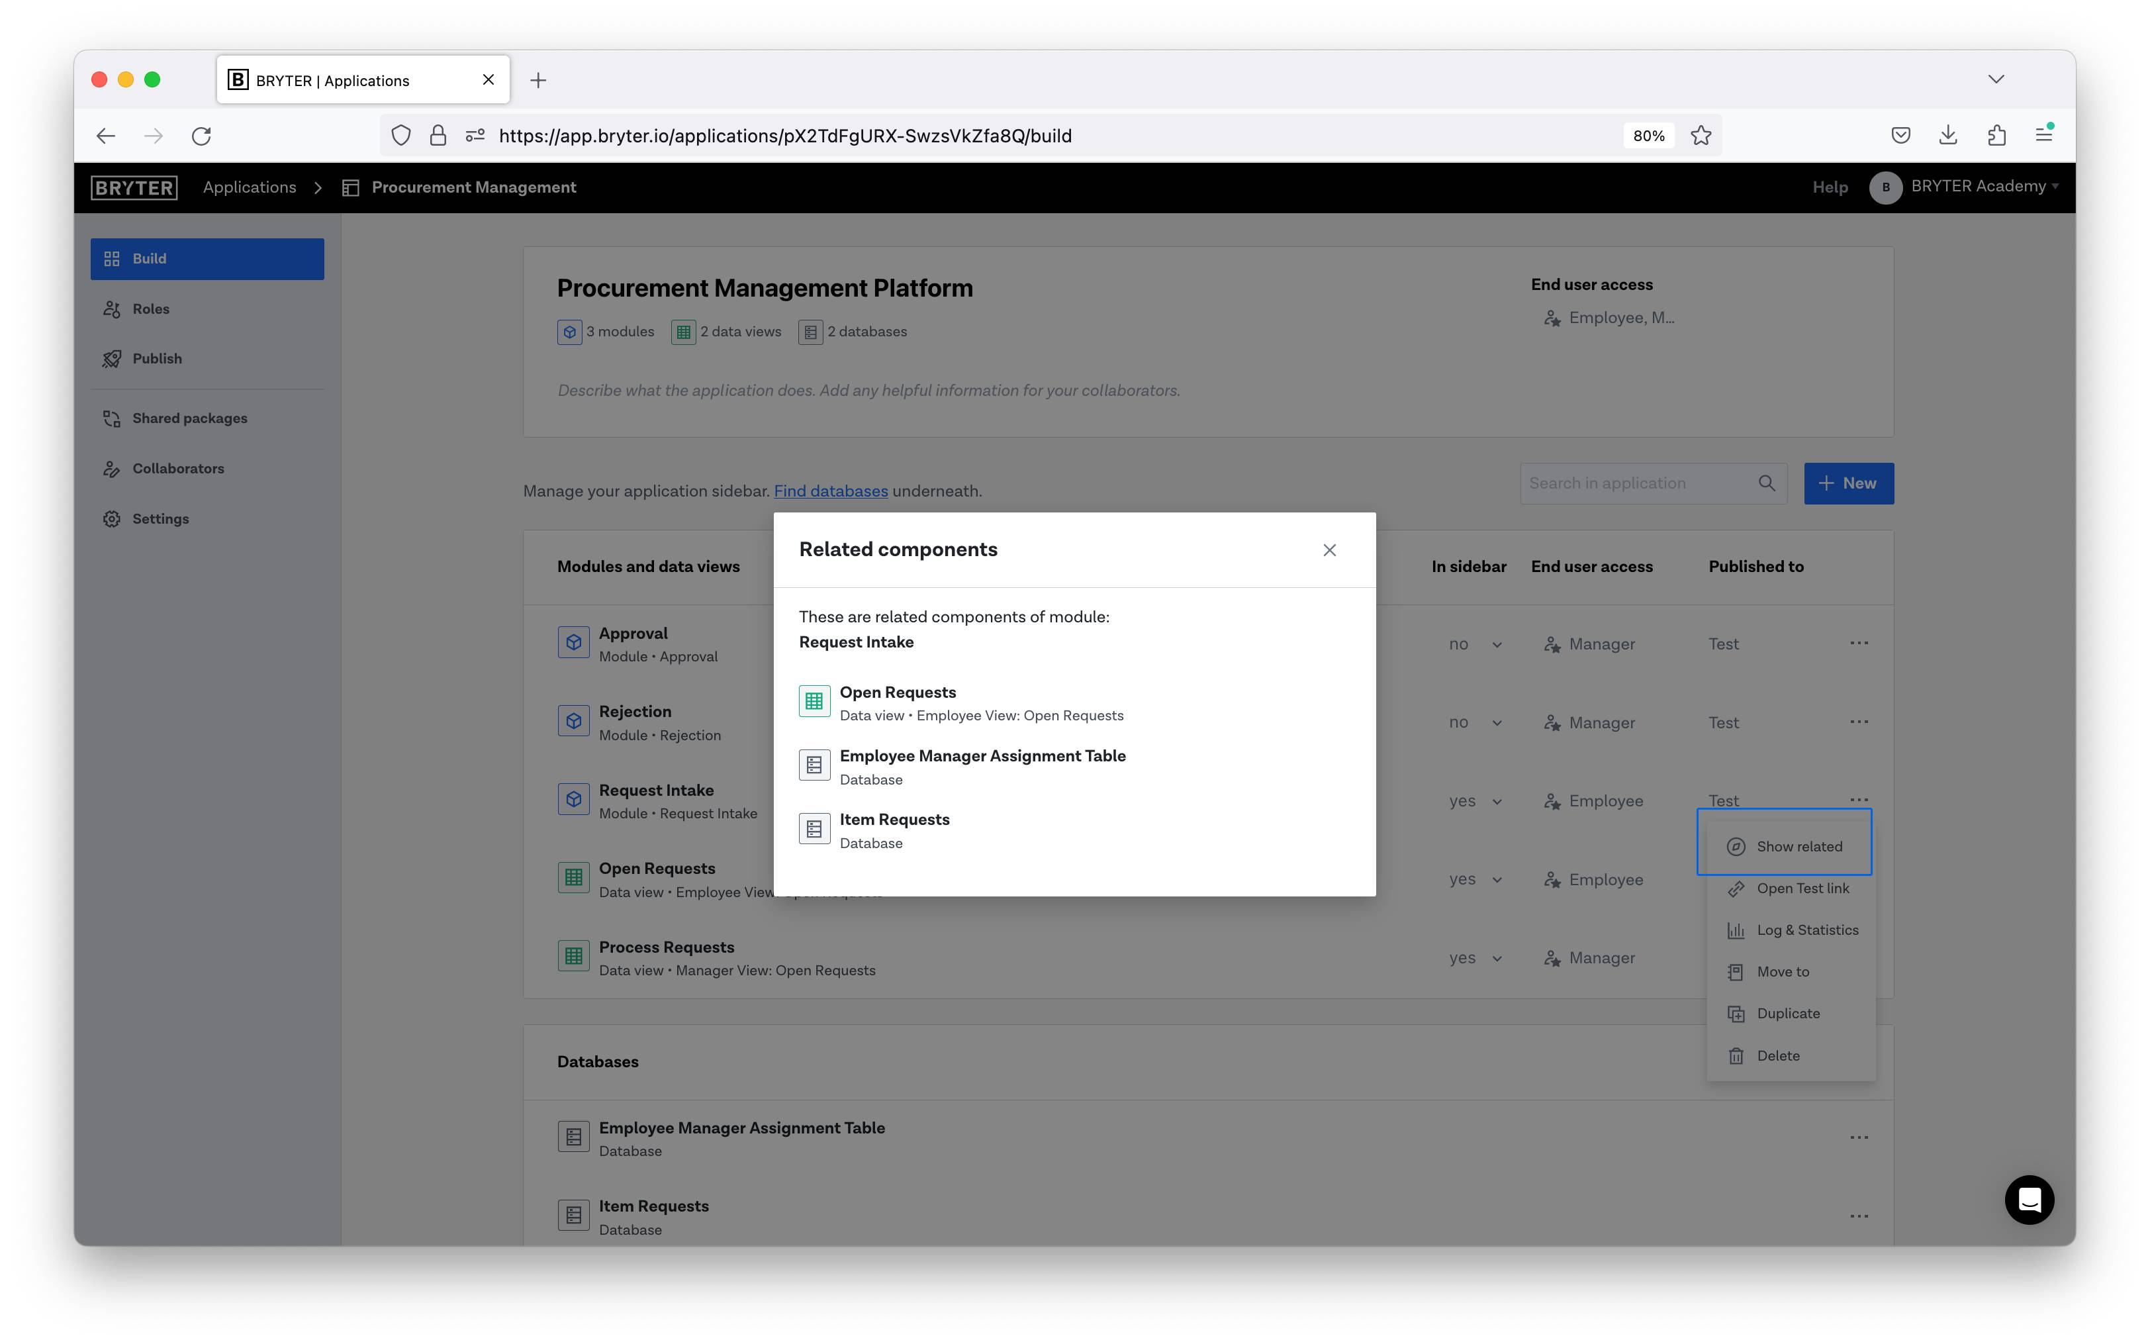The image size is (2150, 1344).
Task: Click the Item Requests database icon in dialog
Action: (x=814, y=828)
